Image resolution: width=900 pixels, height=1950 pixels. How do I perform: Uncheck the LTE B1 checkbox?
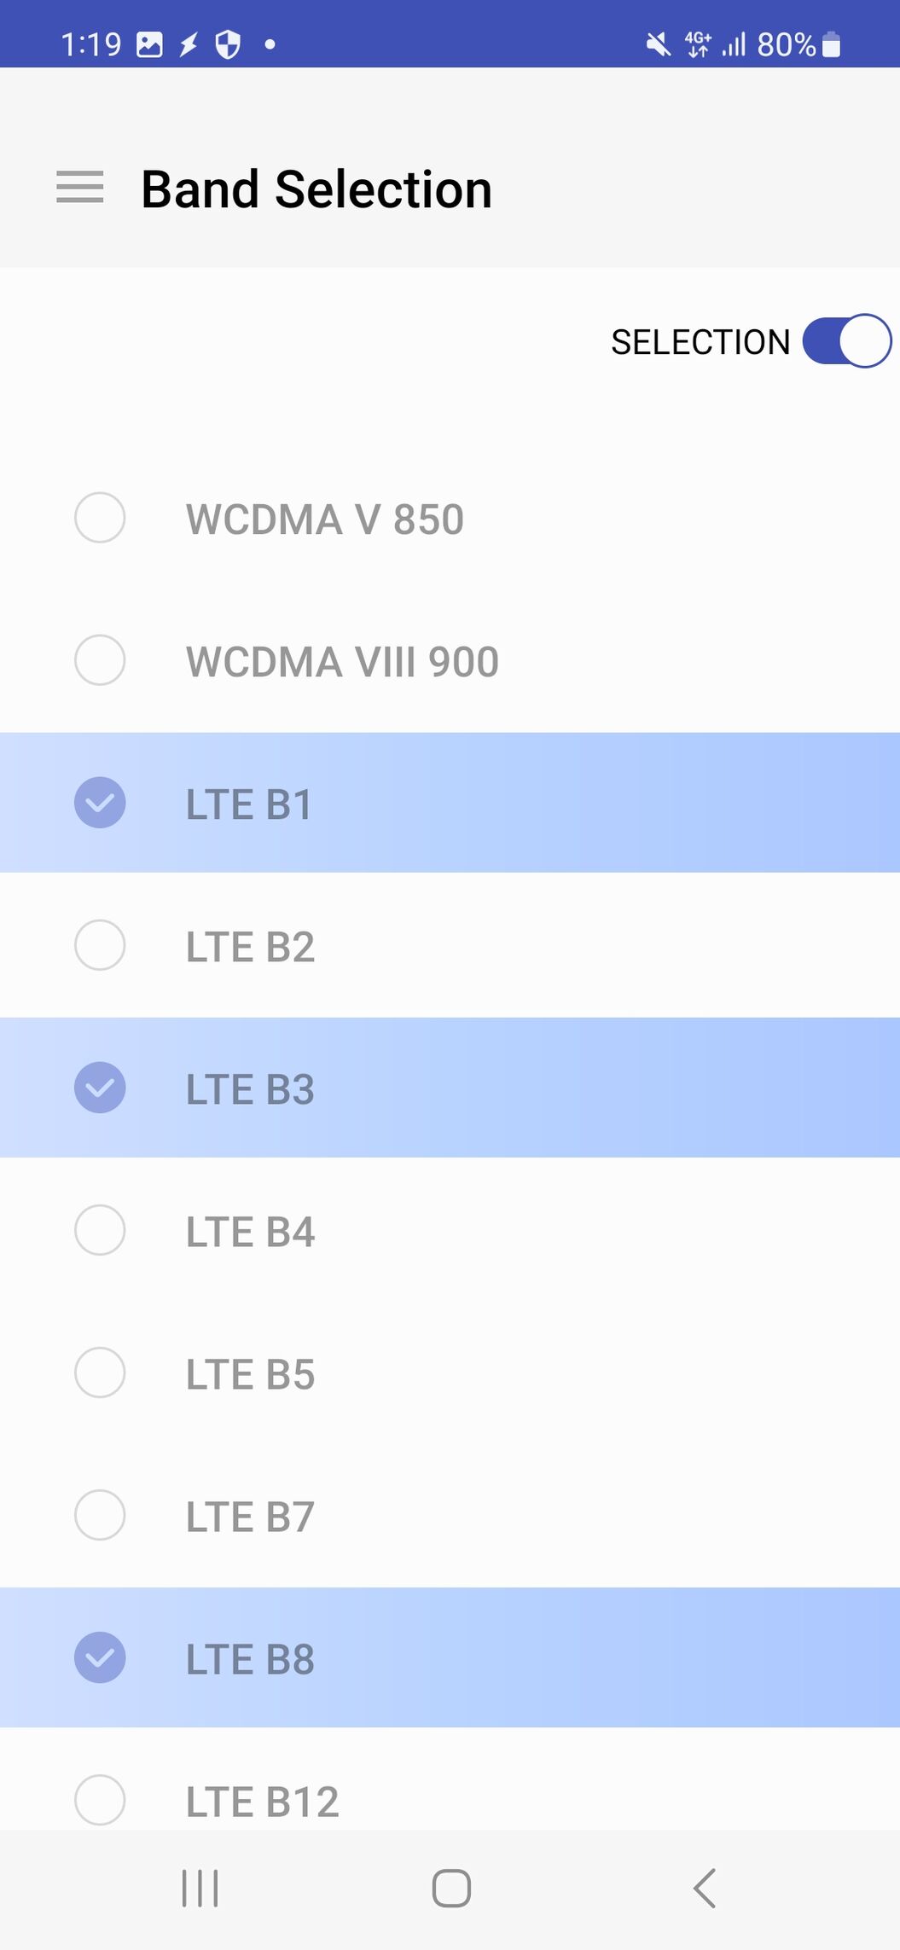[x=100, y=803]
